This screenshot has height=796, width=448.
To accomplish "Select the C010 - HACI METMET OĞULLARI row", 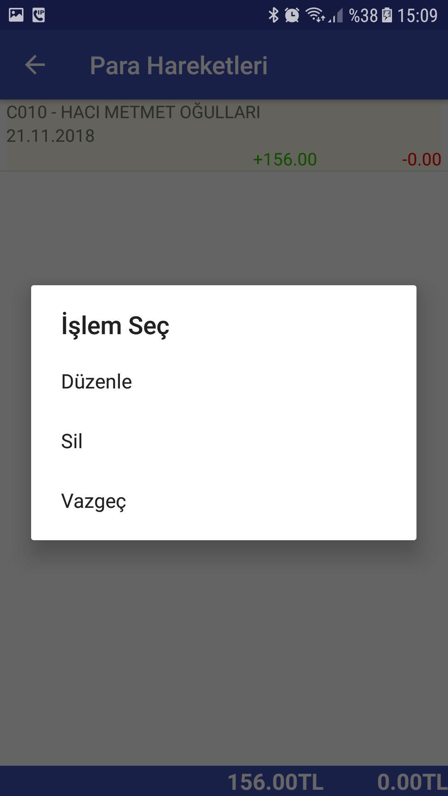I will (x=224, y=135).
